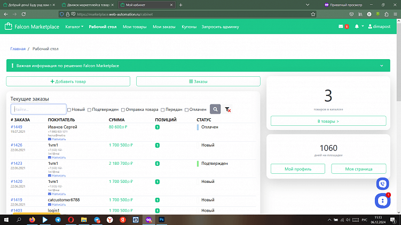This screenshot has width=401, height=225.
Task: Open the Мои товары menu item
Action: point(135,27)
